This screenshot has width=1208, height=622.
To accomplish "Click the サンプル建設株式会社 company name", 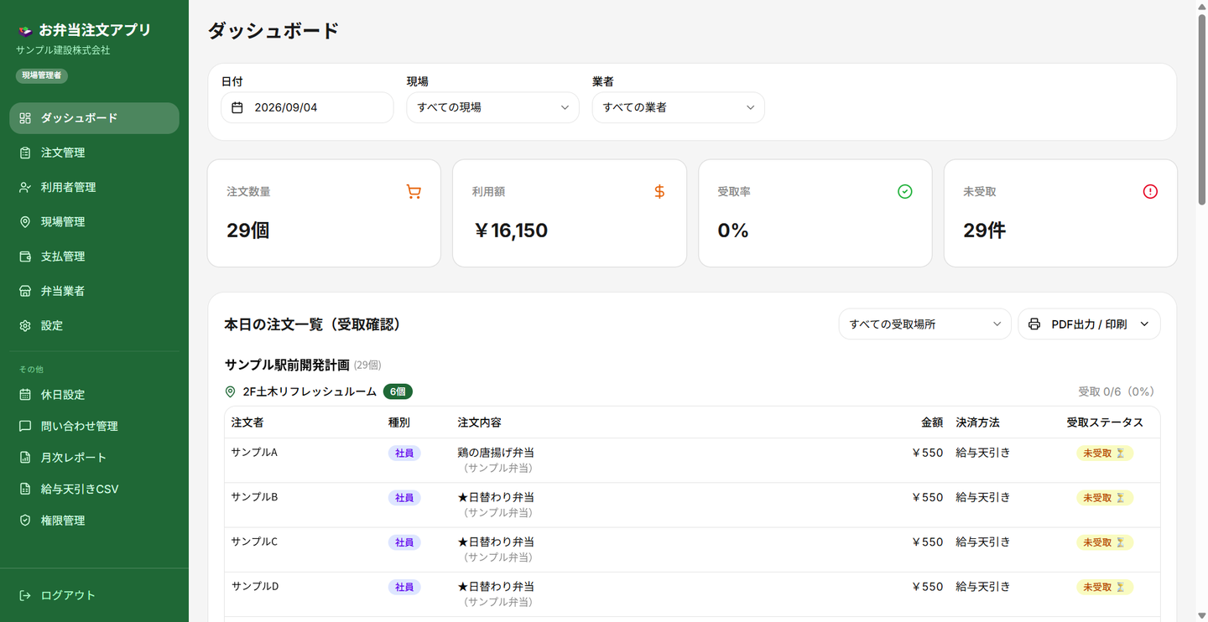I will (x=63, y=50).
